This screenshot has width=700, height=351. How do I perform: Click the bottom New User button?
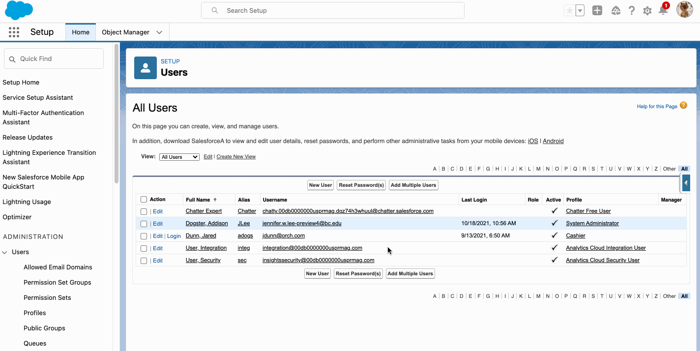click(318, 274)
